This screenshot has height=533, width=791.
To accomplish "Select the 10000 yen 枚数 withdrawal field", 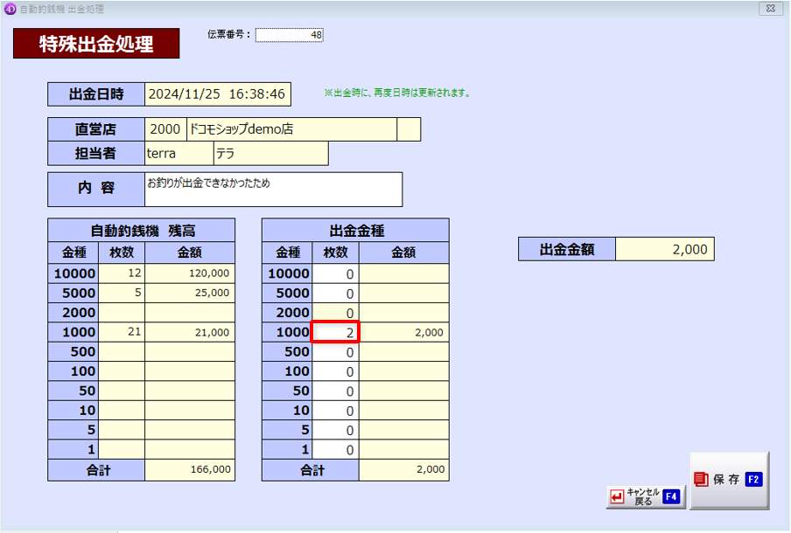I will click(336, 273).
